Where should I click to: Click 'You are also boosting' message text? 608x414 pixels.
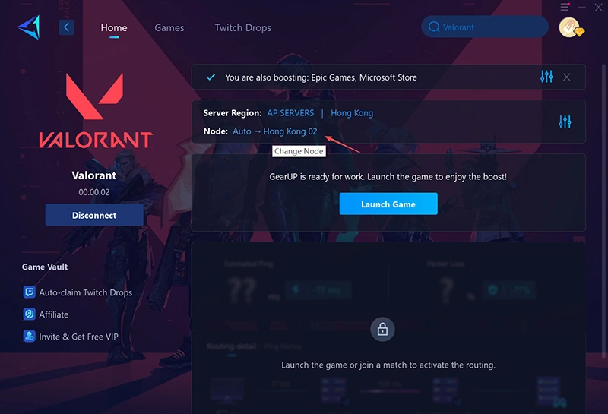321,77
